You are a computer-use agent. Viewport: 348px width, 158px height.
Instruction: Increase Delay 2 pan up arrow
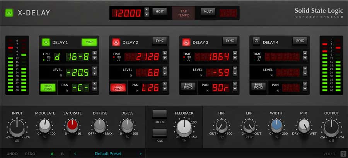point(165,84)
